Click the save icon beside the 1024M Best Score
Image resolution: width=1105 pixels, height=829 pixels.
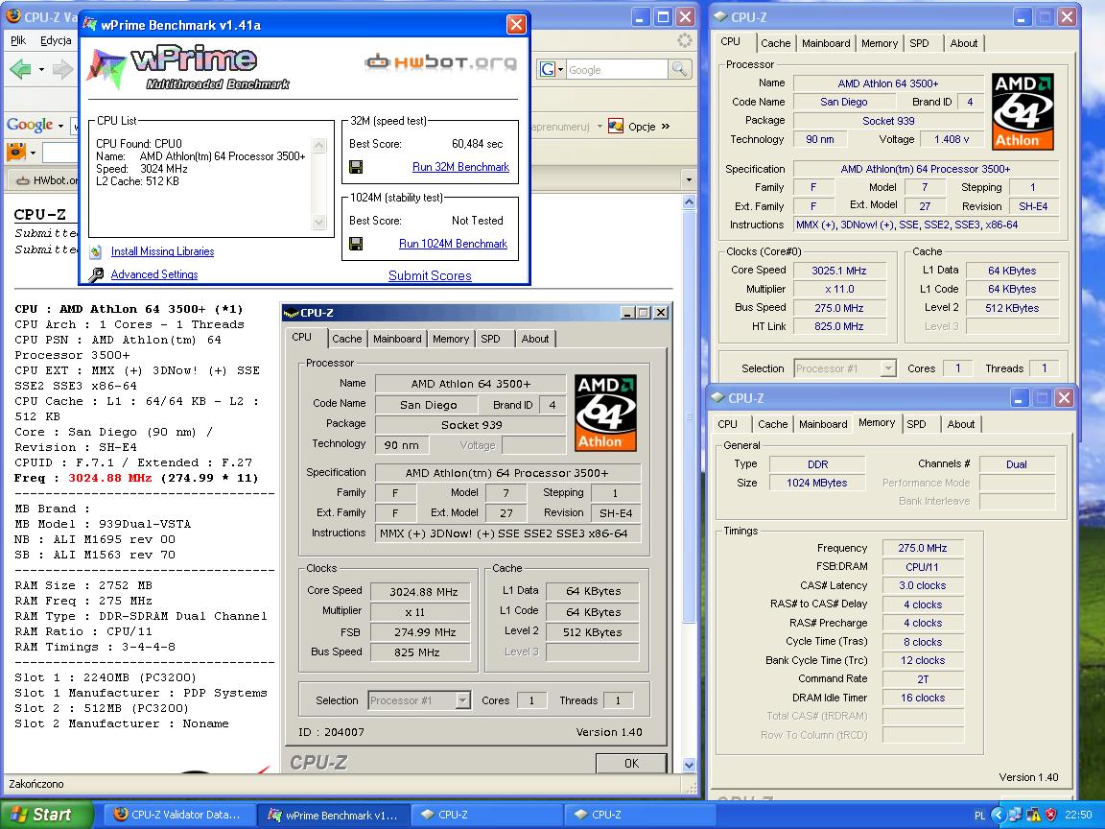(356, 244)
